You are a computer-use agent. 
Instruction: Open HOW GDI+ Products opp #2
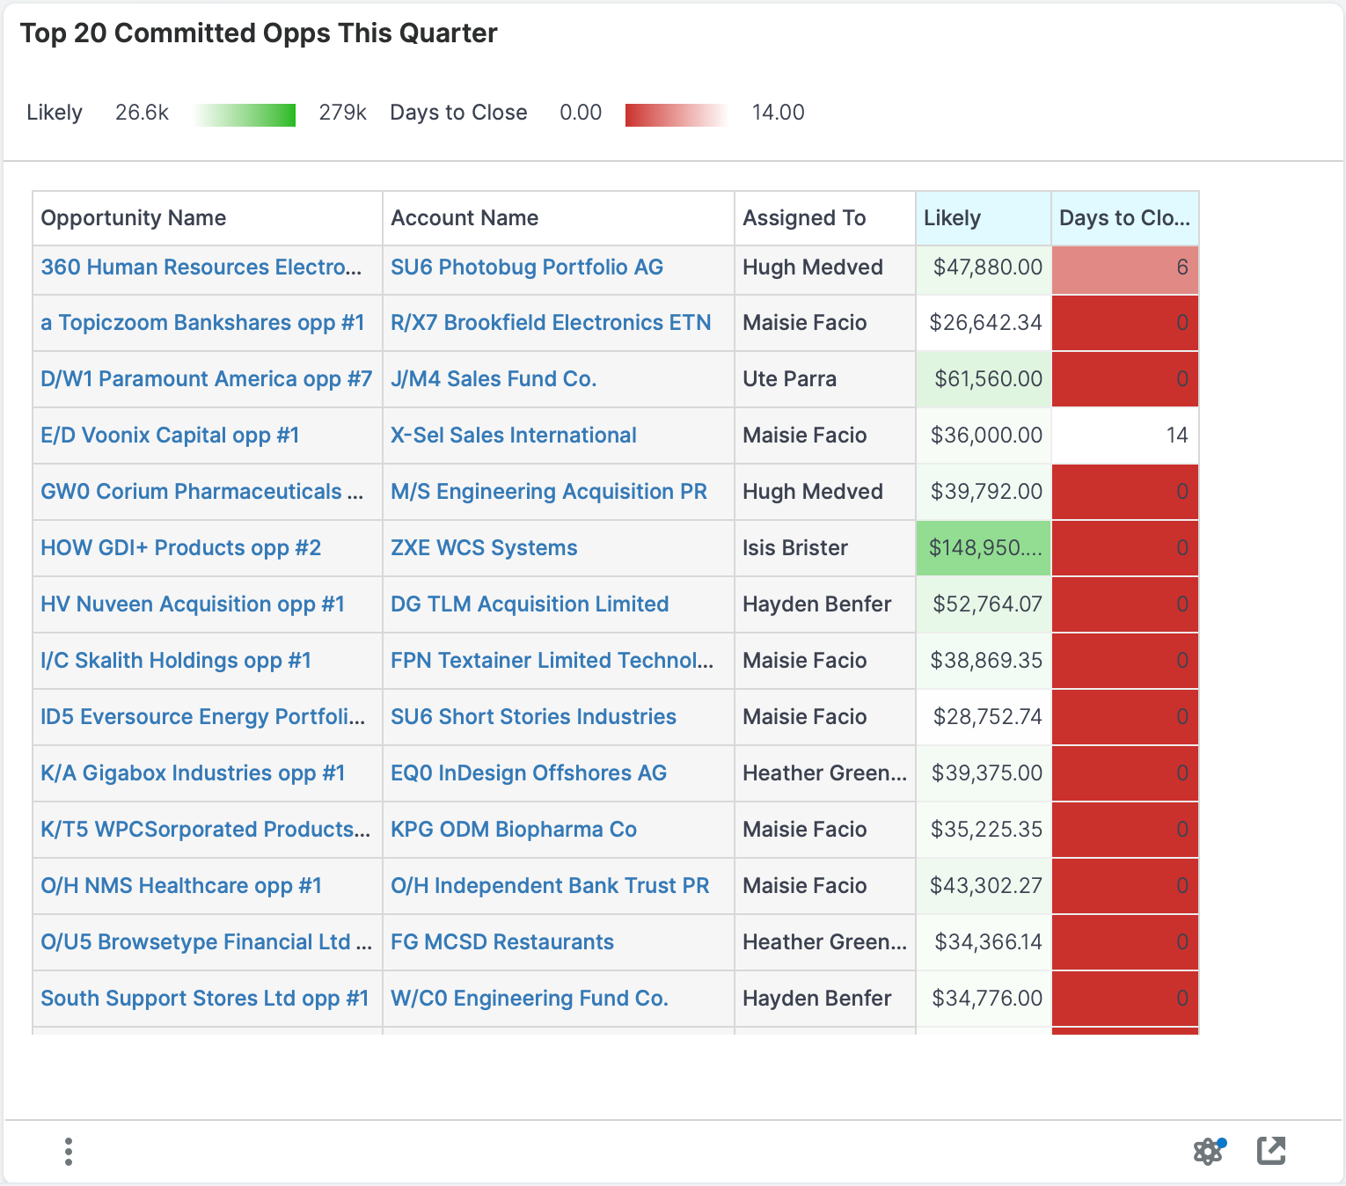(180, 548)
